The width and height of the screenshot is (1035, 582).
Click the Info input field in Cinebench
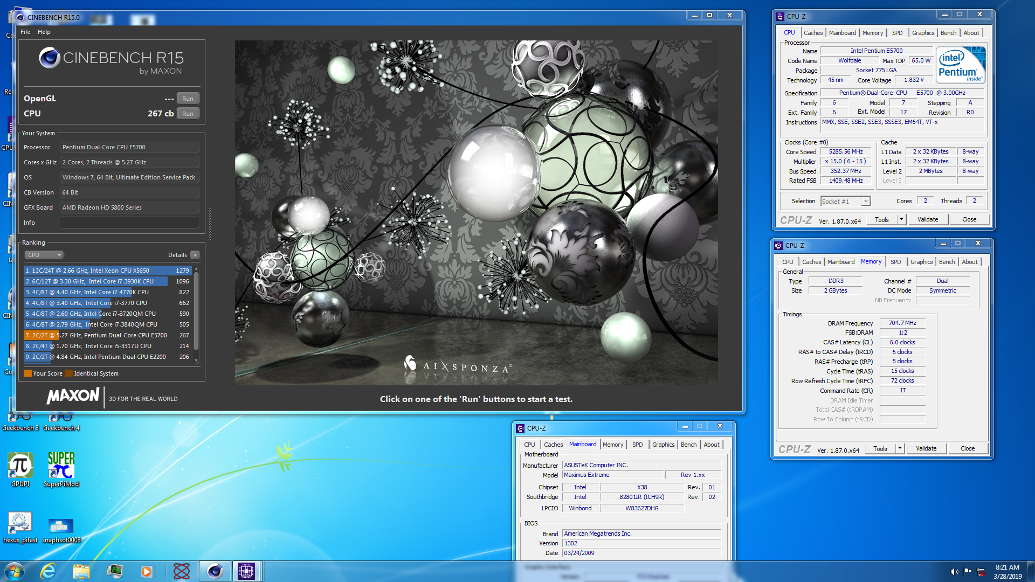[x=129, y=223]
